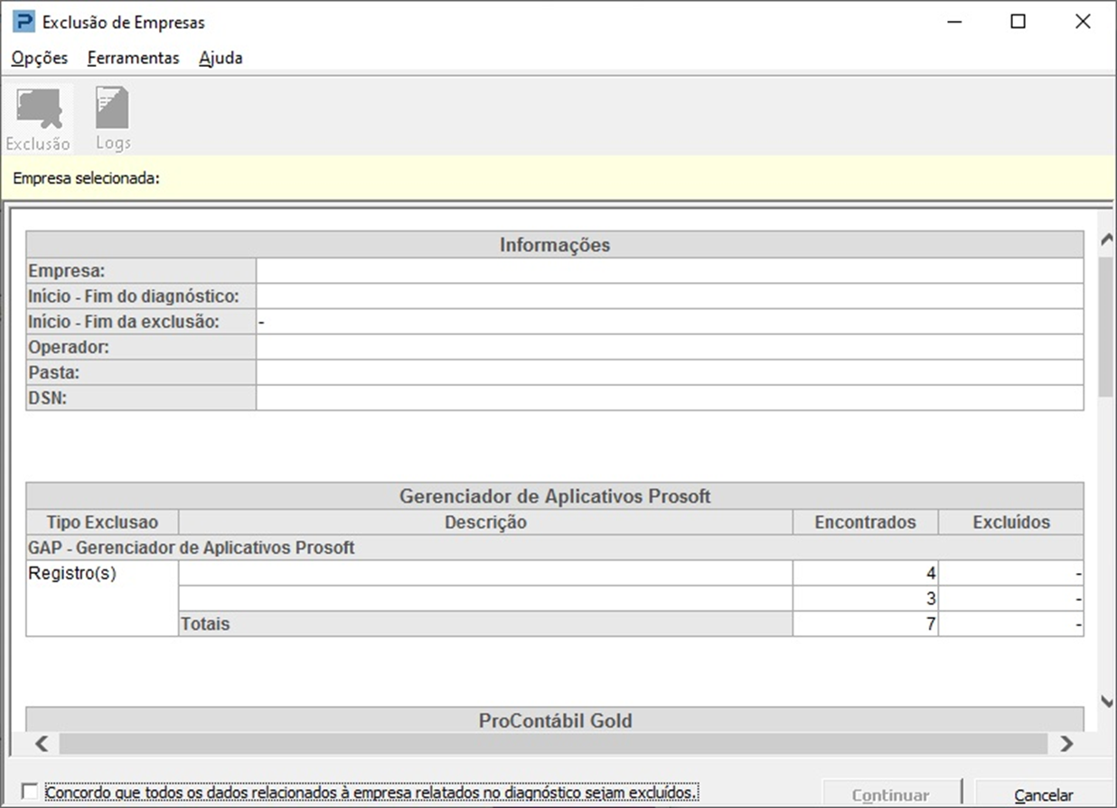Click the horizontal scrollbar thumb
The height and width of the screenshot is (808, 1117).
pyautogui.click(x=553, y=744)
